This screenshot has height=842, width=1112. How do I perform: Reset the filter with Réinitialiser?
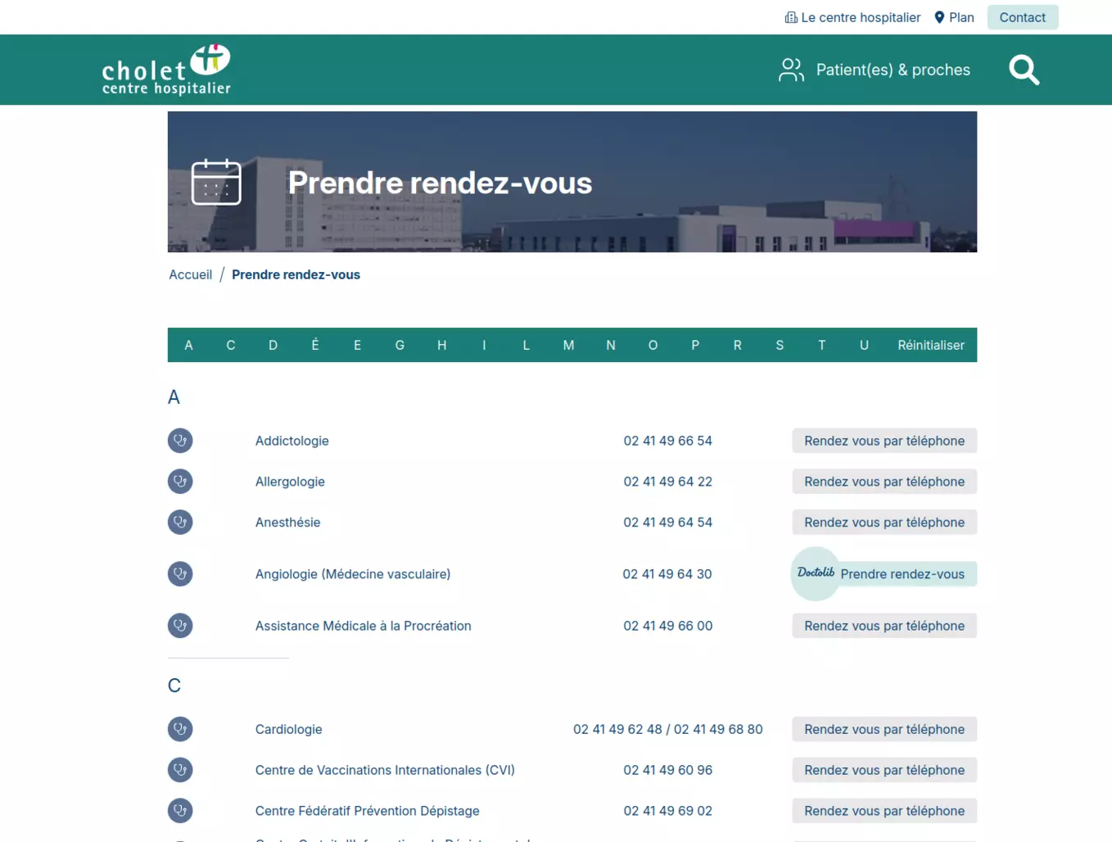930,345
